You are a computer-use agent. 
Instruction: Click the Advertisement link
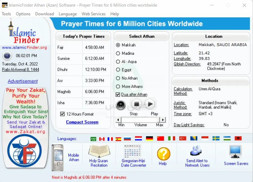23,81
